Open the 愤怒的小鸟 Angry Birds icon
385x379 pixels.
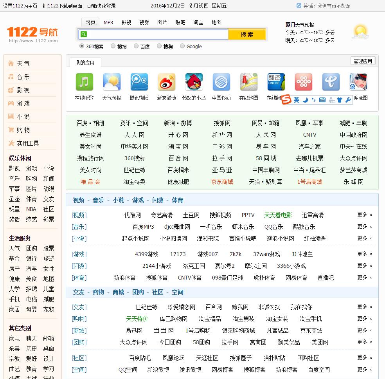[x=194, y=82]
